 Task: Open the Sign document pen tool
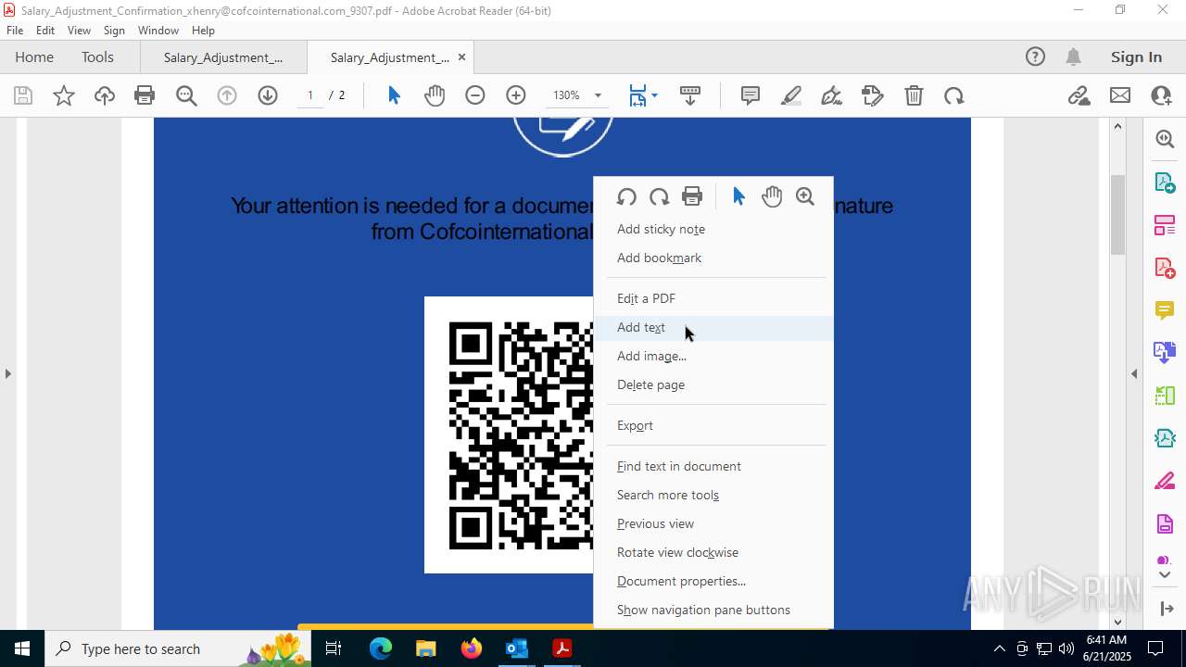point(832,95)
